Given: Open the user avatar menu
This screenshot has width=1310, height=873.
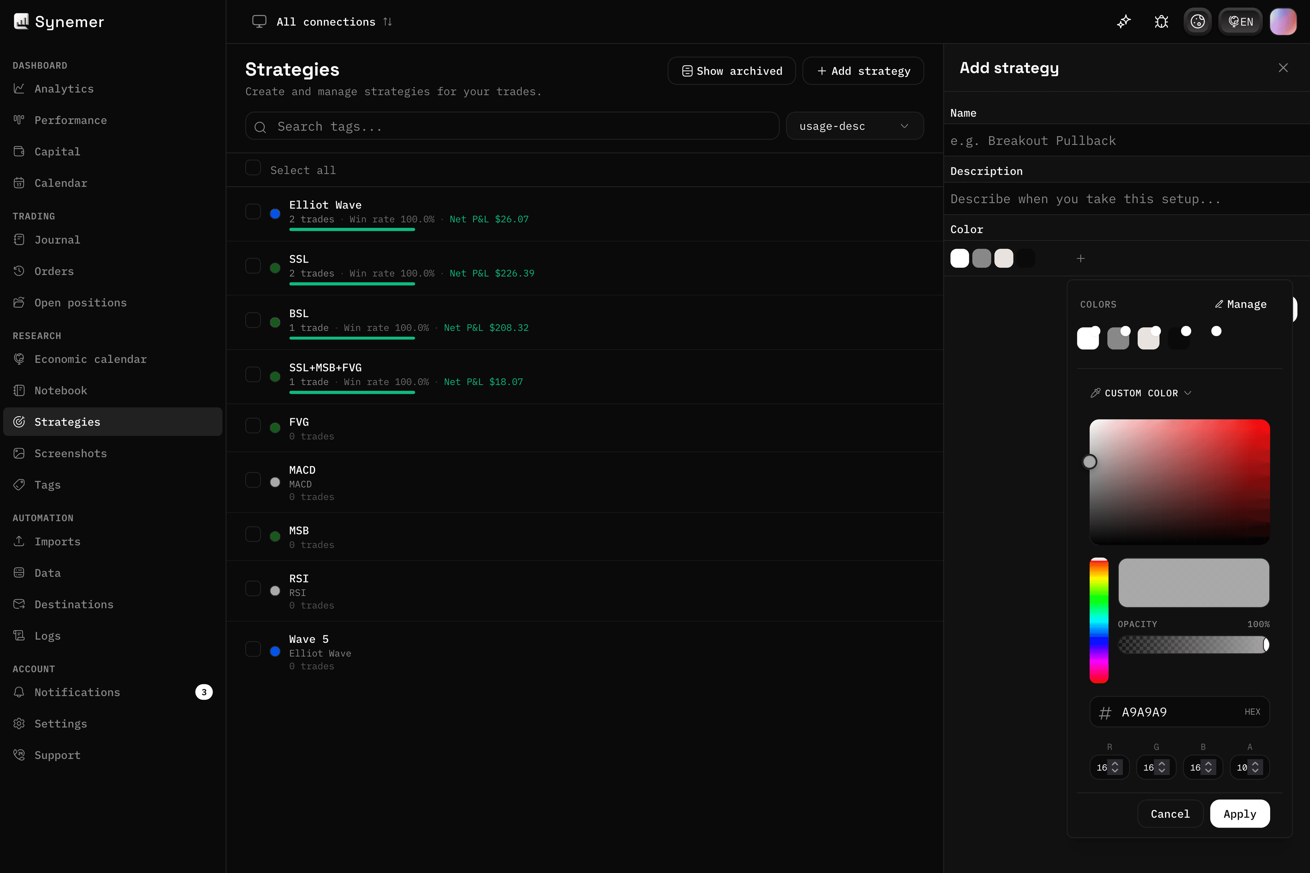Looking at the screenshot, I should click(1283, 22).
